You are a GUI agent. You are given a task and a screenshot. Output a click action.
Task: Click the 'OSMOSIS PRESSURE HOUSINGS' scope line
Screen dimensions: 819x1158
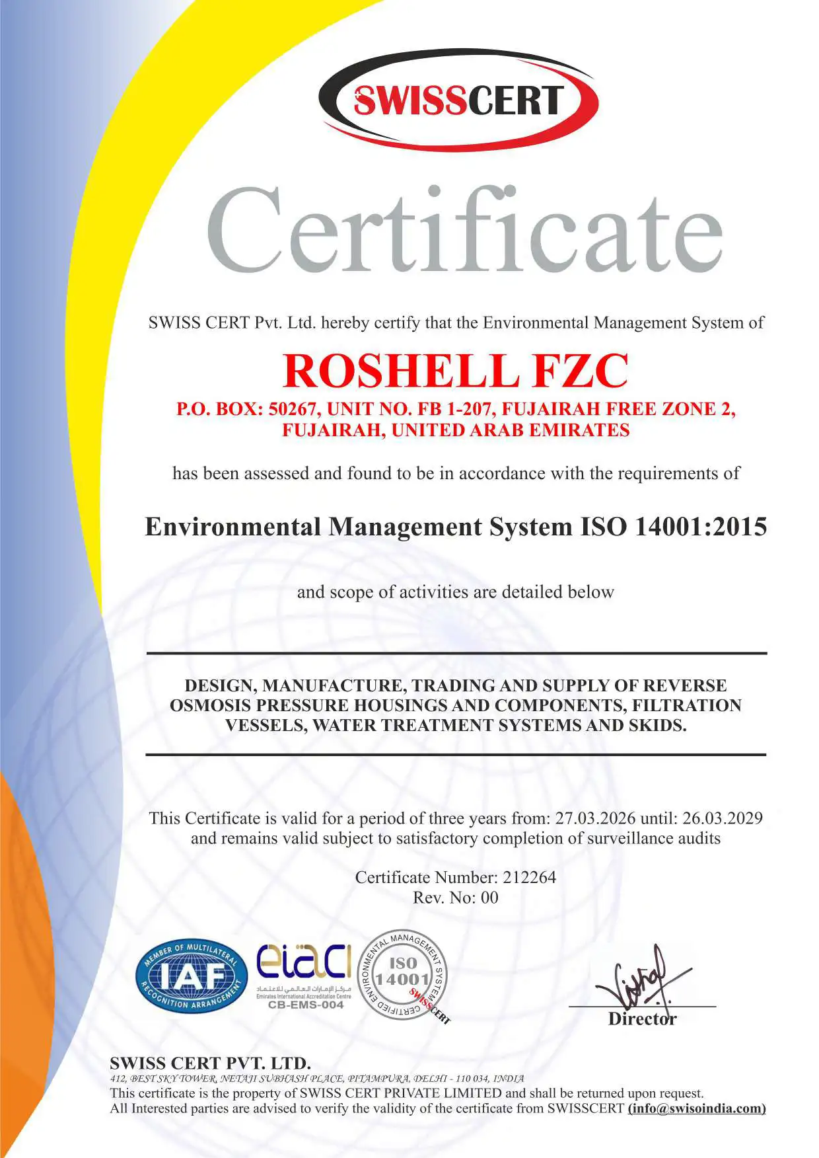[456, 705]
